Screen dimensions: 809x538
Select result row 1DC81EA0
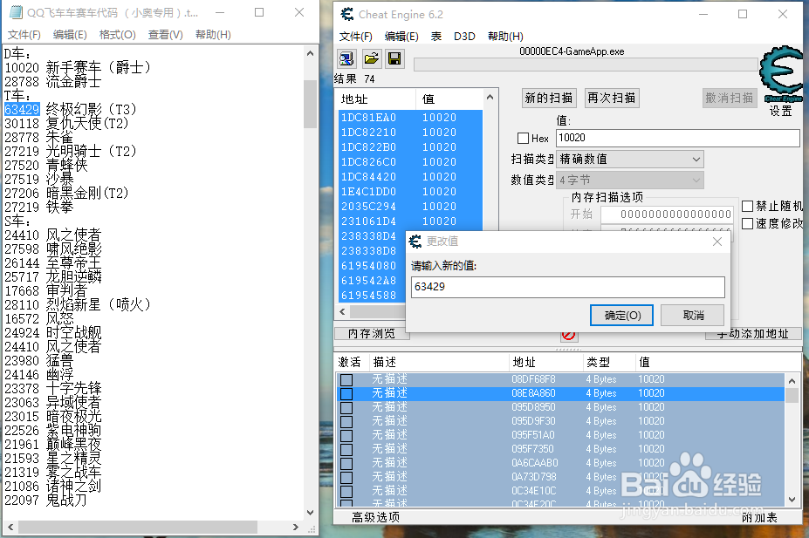(411, 118)
